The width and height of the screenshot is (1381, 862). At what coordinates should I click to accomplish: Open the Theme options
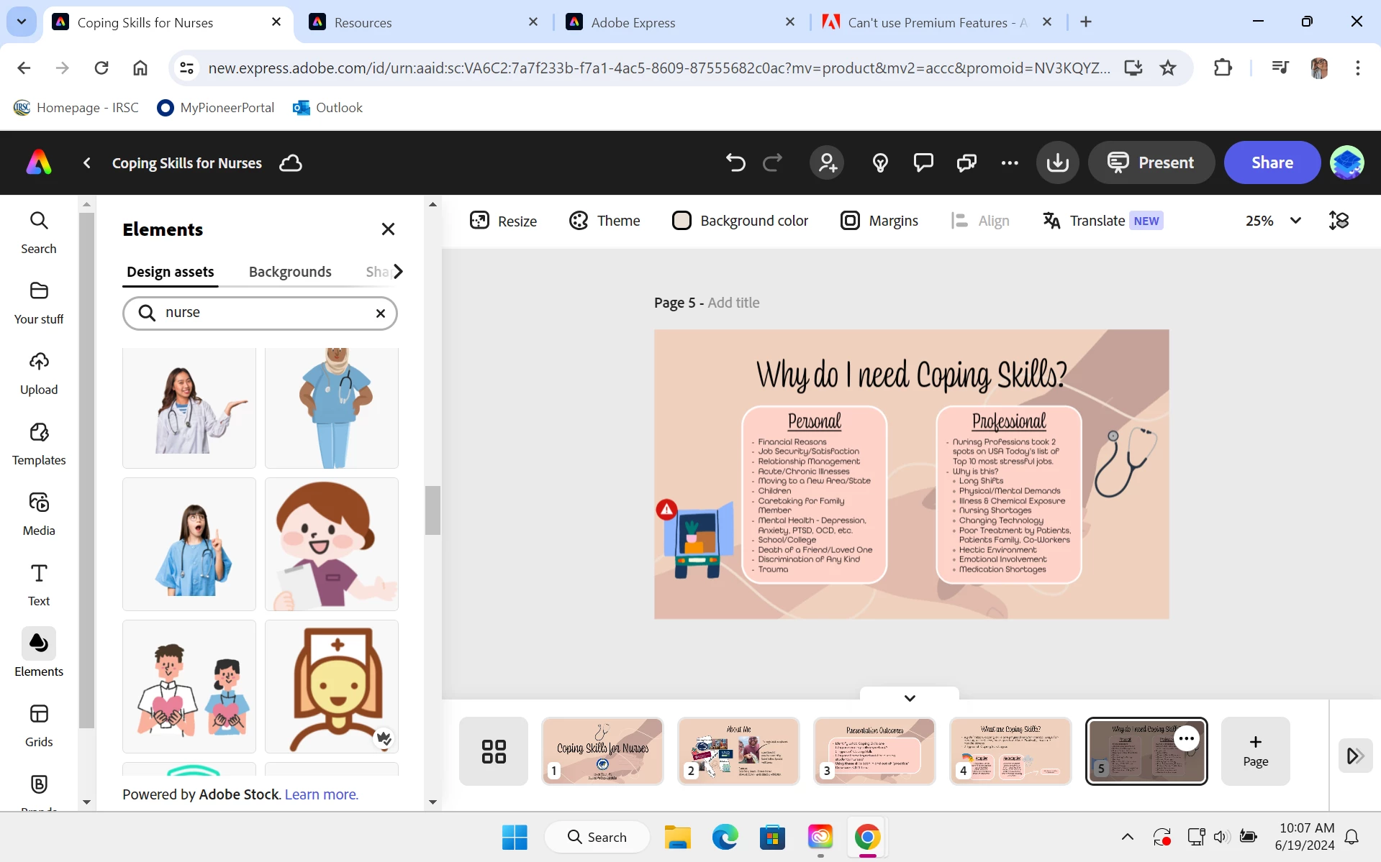tap(605, 221)
